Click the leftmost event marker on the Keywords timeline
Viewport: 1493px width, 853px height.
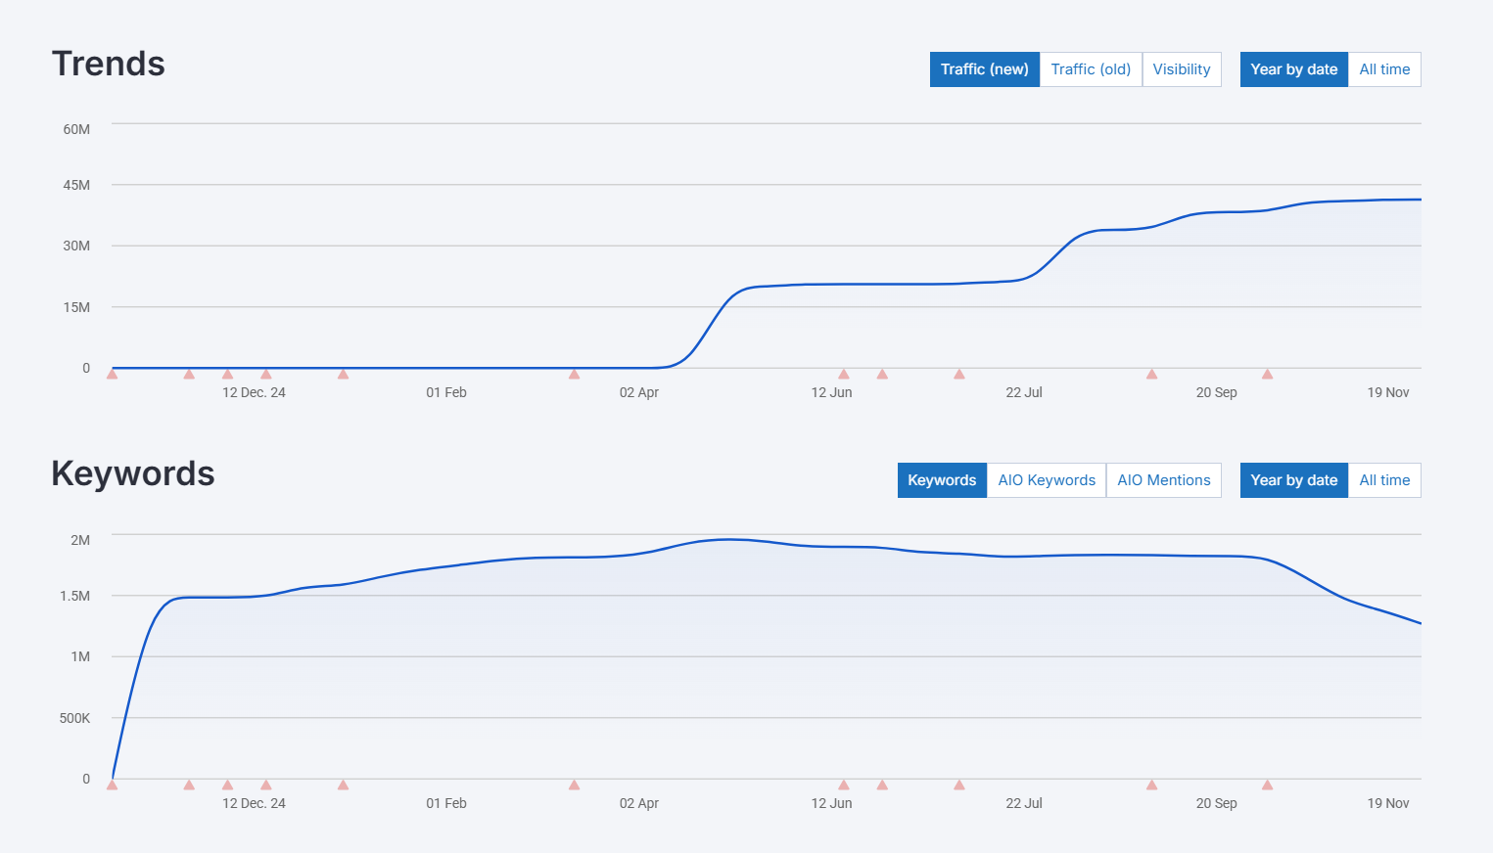click(x=112, y=785)
